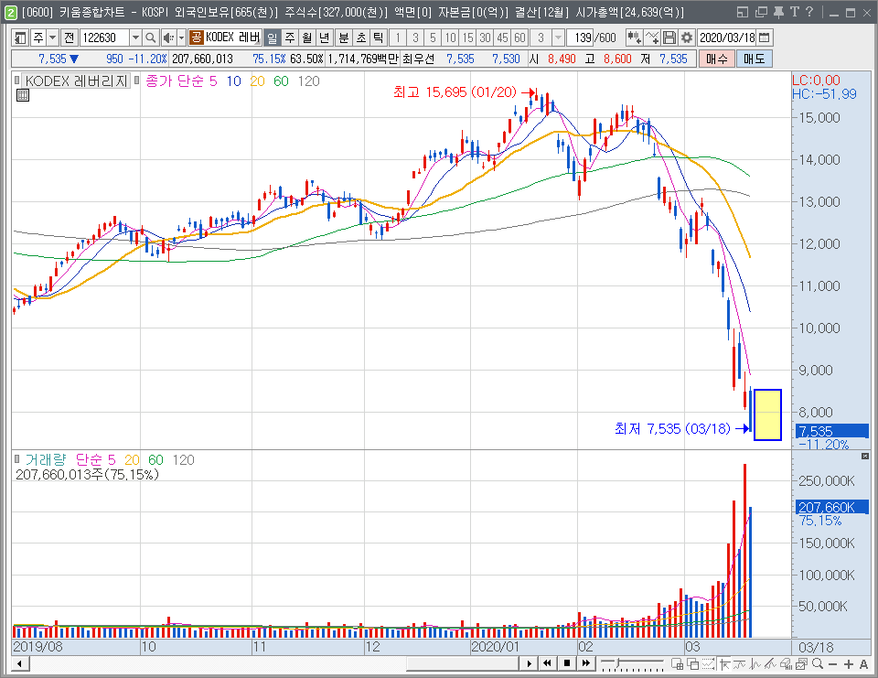The image size is (878, 678).
Task: Select the 15 interval button
Action: [x=467, y=38]
